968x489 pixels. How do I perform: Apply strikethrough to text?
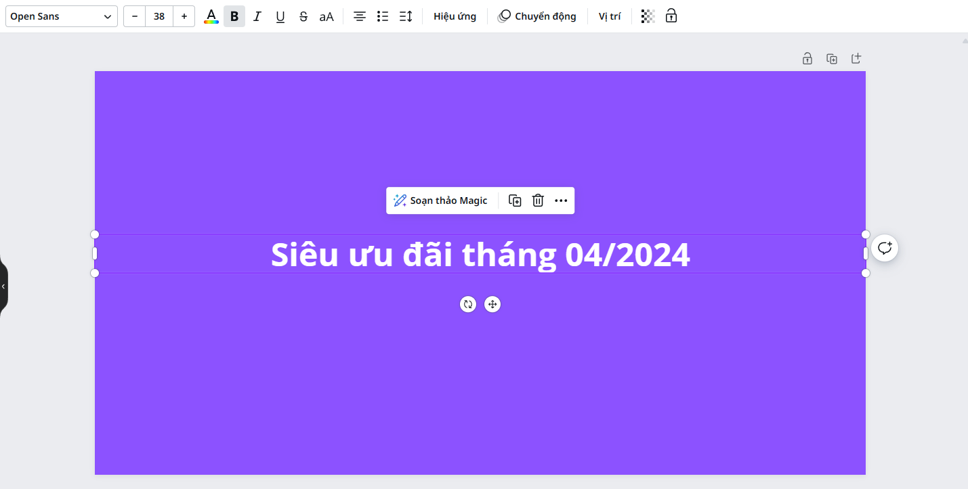(303, 16)
